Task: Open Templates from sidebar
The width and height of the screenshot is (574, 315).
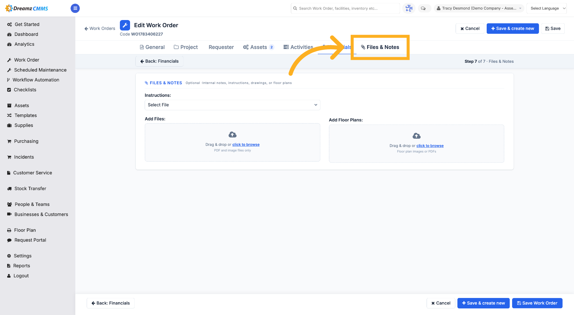Action: point(22,115)
